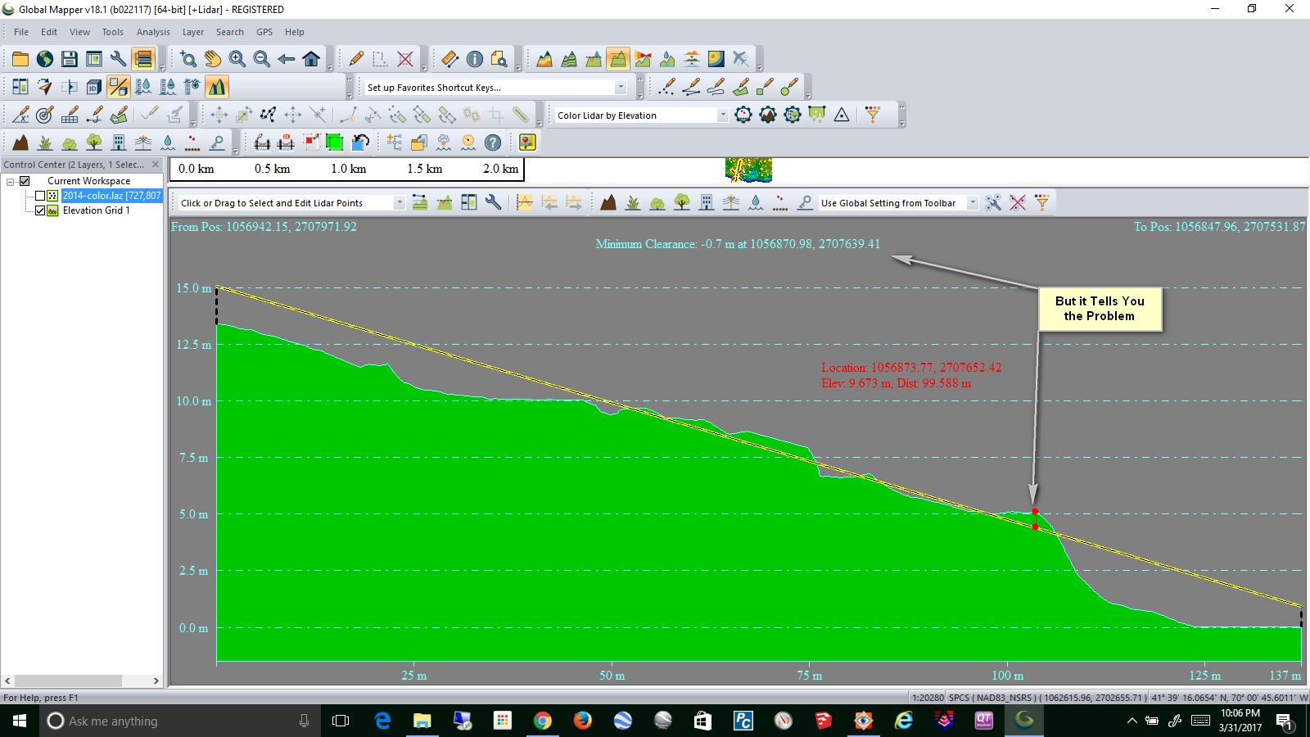1310x737 pixels.
Task: Toggle the Path Profile tool in analysis toolbar
Action: 618,59
